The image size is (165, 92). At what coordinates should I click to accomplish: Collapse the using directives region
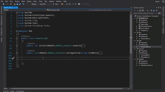pos(17,13)
